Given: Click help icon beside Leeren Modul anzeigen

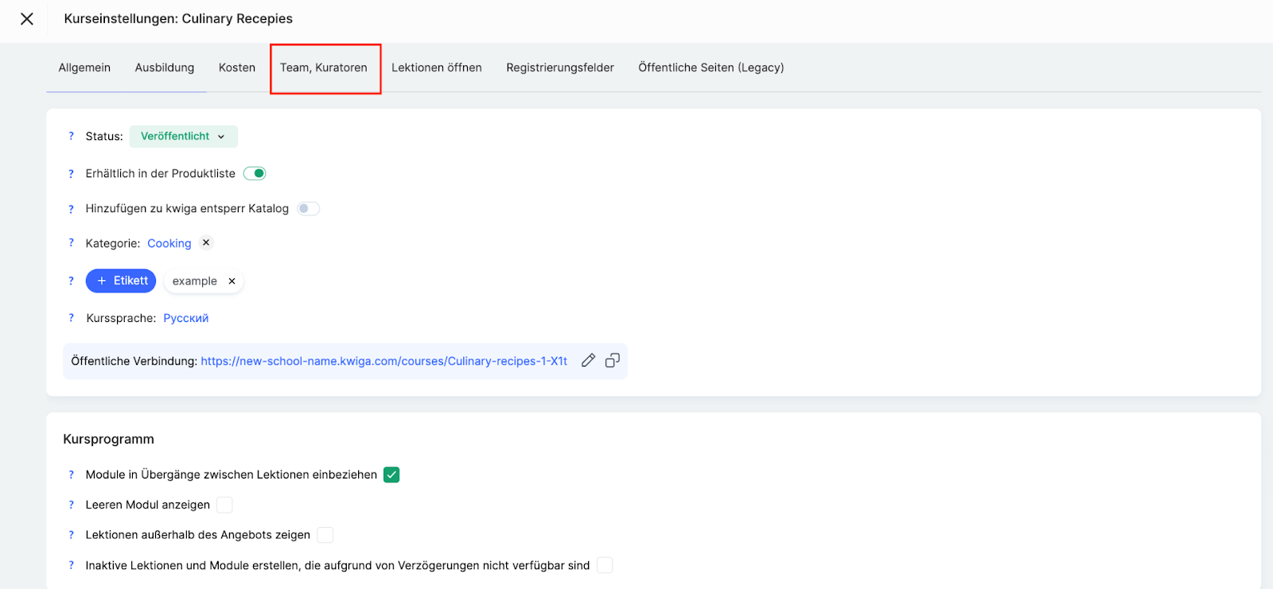Looking at the screenshot, I should click(71, 505).
